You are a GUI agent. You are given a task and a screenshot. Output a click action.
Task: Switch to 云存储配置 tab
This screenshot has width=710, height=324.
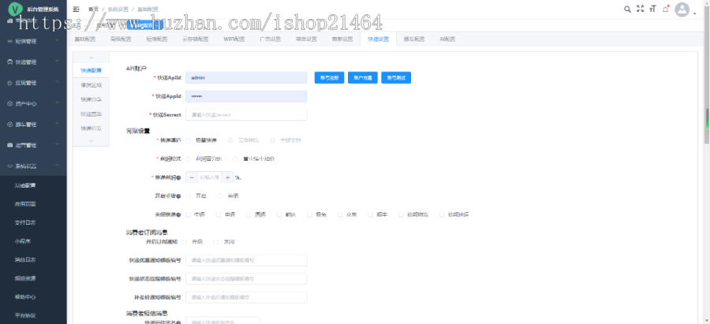[195, 39]
